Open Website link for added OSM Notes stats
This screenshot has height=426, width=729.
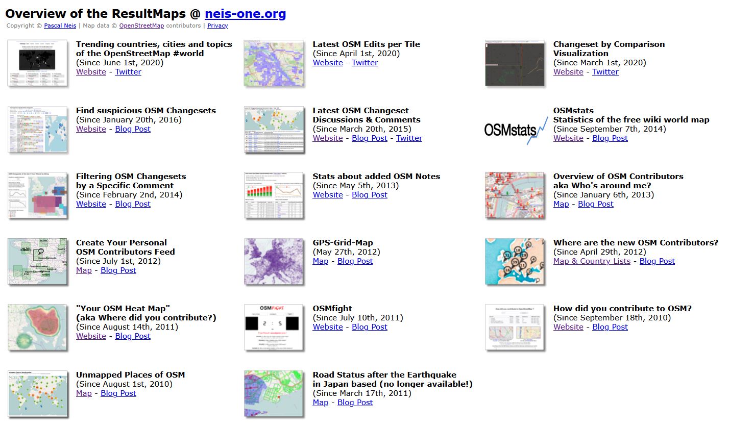pyautogui.click(x=328, y=195)
